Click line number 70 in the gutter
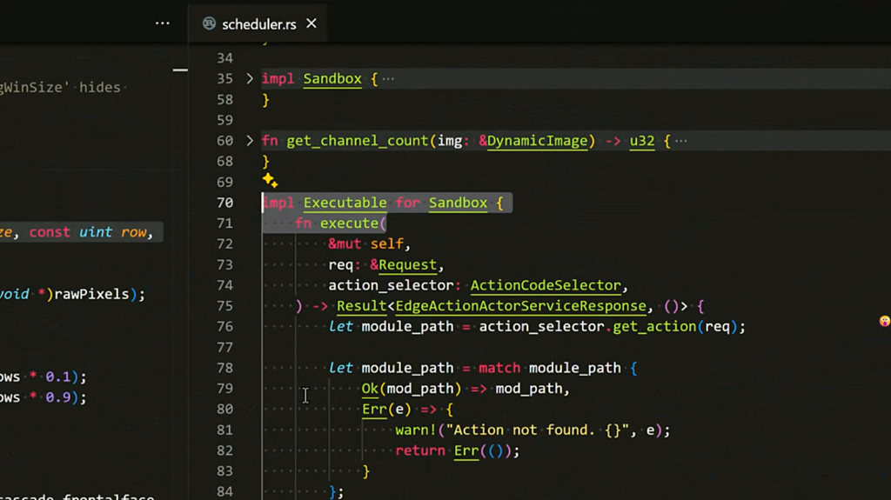The height and width of the screenshot is (500, 891). pos(225,203)
